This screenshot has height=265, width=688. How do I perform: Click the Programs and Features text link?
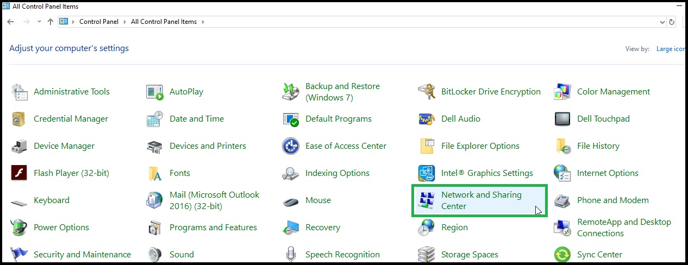click(x=213, y=228)
